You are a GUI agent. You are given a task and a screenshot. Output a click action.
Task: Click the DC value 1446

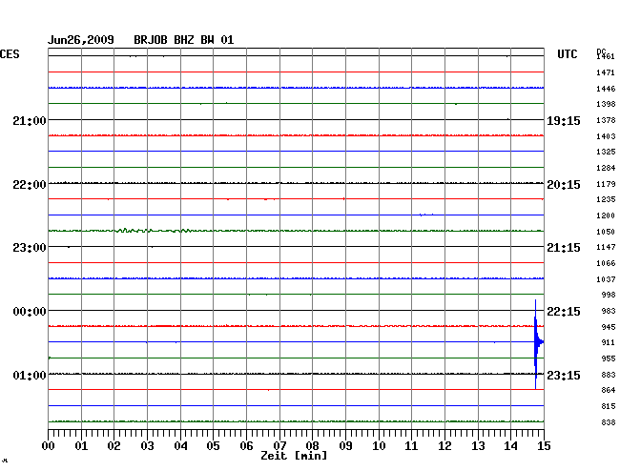click(606, 89)
